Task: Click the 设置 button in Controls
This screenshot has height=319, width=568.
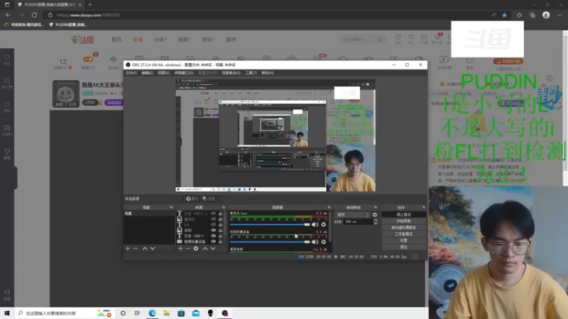Action: [403, 240]
